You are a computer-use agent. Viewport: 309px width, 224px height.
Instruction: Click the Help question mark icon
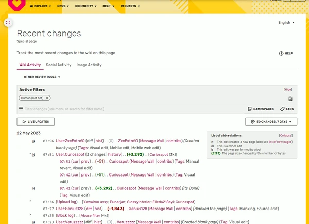(x=282, y=53)
